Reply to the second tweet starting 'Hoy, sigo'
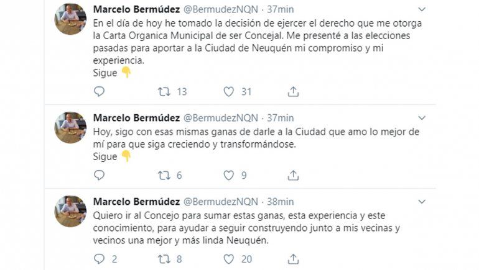The height and width of the screenshot is (270, 479). point(99,176)
